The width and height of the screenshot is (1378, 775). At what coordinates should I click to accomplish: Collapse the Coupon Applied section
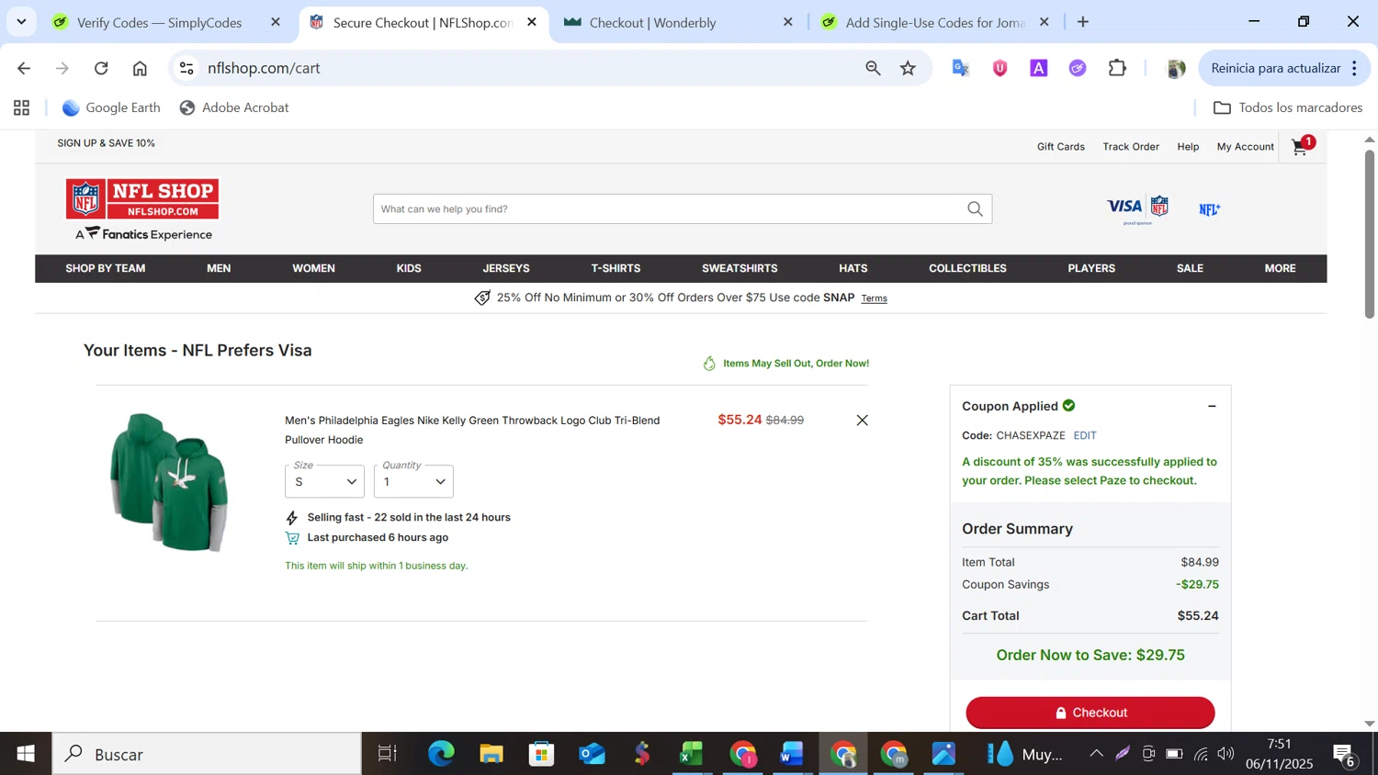pos(1212,406)
